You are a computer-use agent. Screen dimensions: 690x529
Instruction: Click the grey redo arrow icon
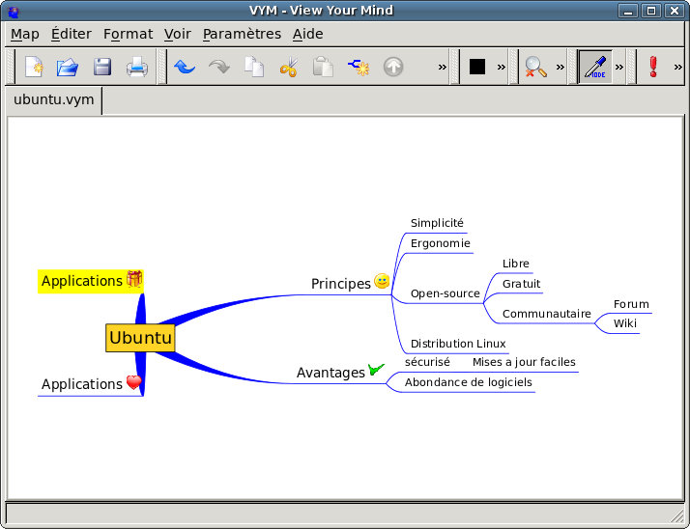[x=219, y=68]
